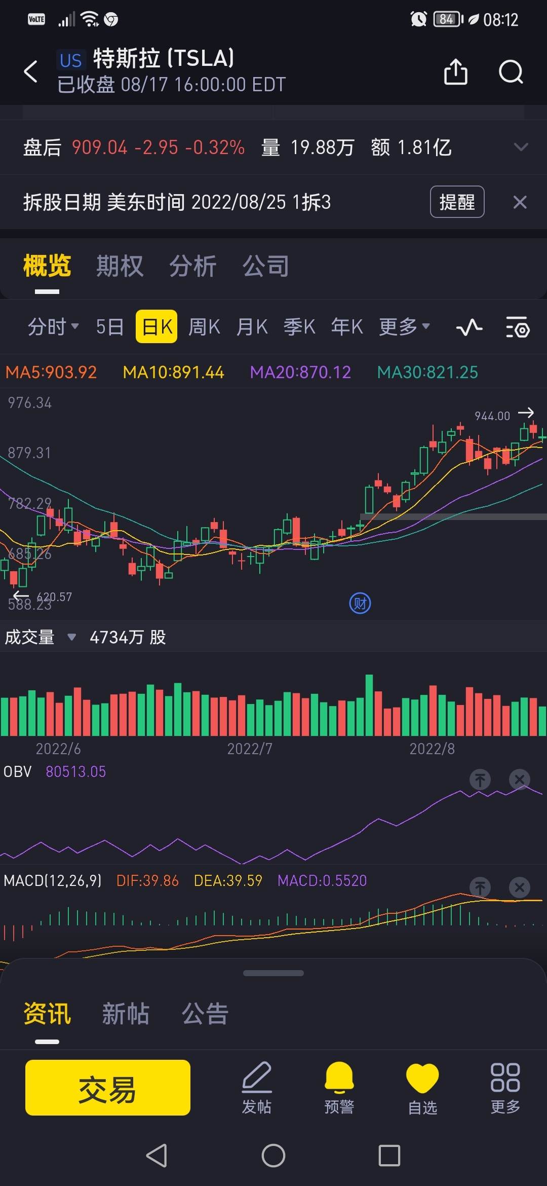This screenshot has width=547, height=1186.
Task: Tap the 特斯拉 (TSLA) title
Action: click(164, 58)
